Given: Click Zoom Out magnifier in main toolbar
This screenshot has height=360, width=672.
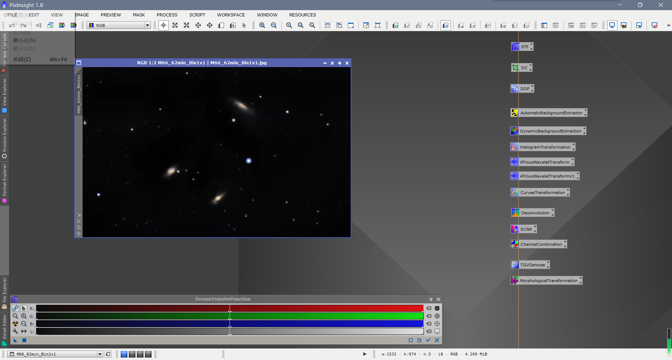Looking at the screenshot, I should coord(274,25).
